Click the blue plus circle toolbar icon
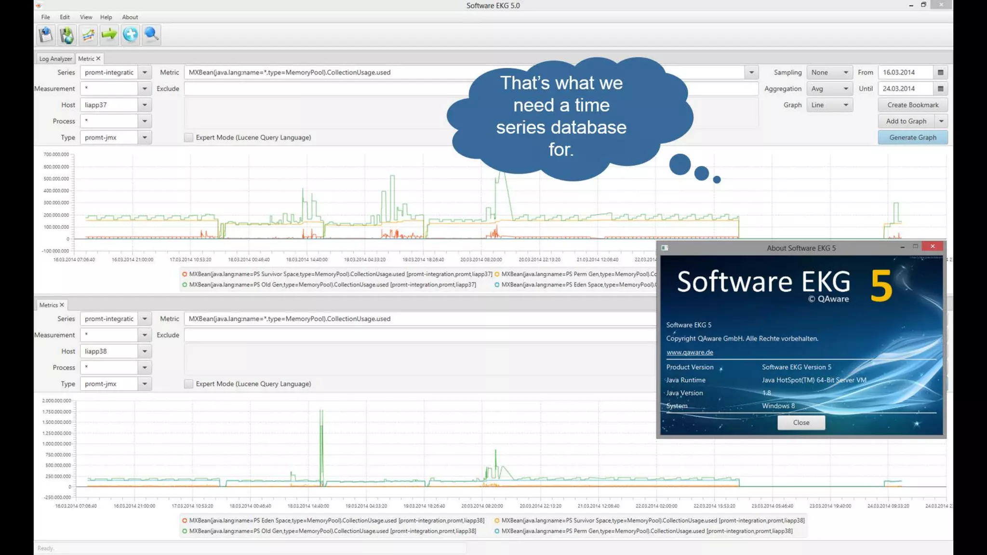 click(x=130, y=35)
